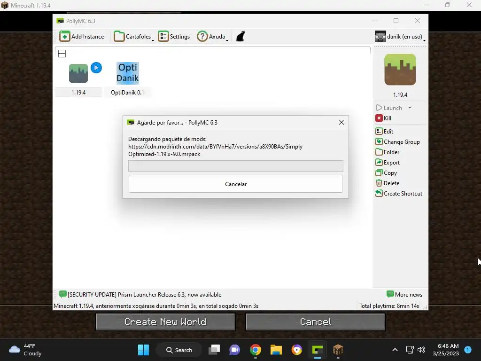481x361 pixels.
Task: Open Norton shield app on taskbar
Action: click(297, 350)
